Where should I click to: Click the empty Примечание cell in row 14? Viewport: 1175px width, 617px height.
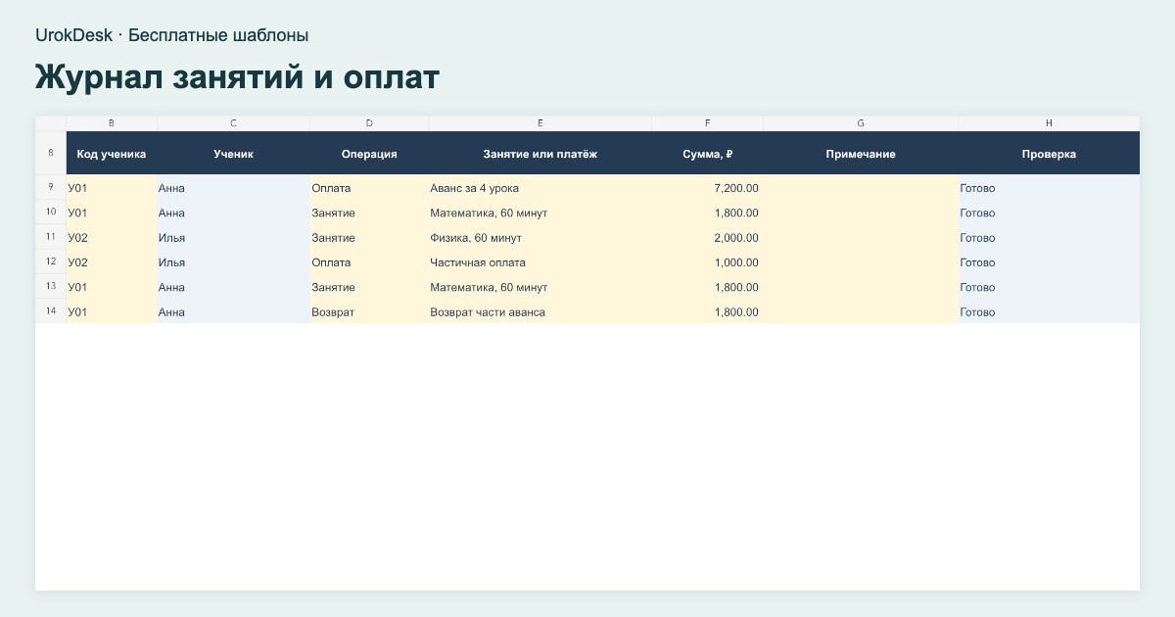click(861, 312)
